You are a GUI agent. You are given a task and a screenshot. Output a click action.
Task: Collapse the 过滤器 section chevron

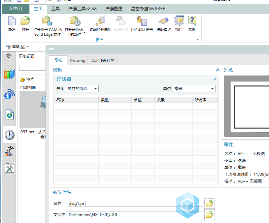[x=215, y=79]
